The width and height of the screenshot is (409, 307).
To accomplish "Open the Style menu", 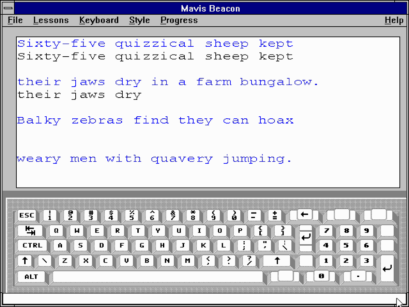I will (x=139, y=20).
